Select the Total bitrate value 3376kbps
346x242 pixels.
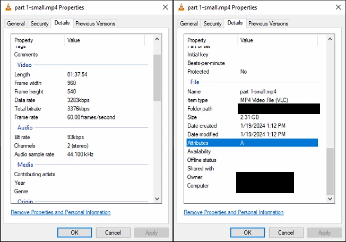[x=79, y=109]
